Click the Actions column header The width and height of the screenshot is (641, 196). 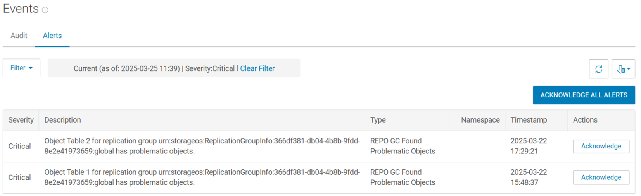click(585, 120)
